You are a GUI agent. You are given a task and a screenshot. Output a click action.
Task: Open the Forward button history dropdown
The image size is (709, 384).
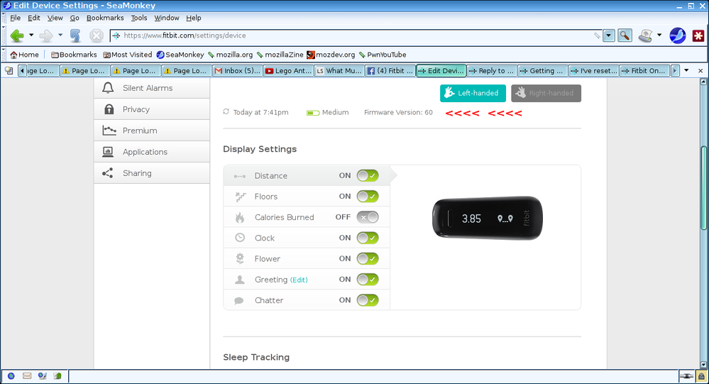pyautogui.click(x=60, y=35)
